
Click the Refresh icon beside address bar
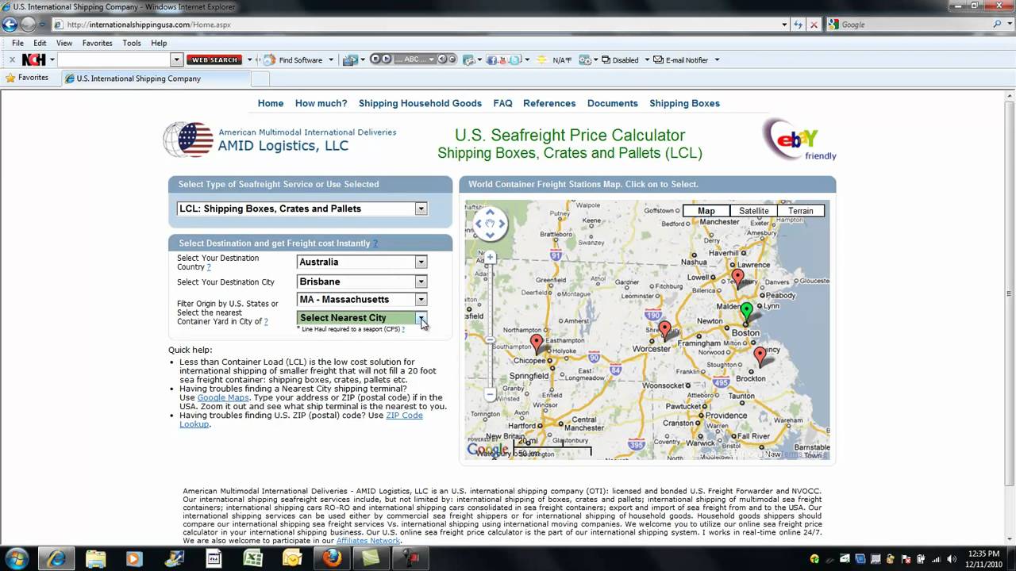coord(798,25)
